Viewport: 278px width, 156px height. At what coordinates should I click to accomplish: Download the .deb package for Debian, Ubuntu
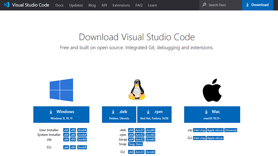(119, 114)
